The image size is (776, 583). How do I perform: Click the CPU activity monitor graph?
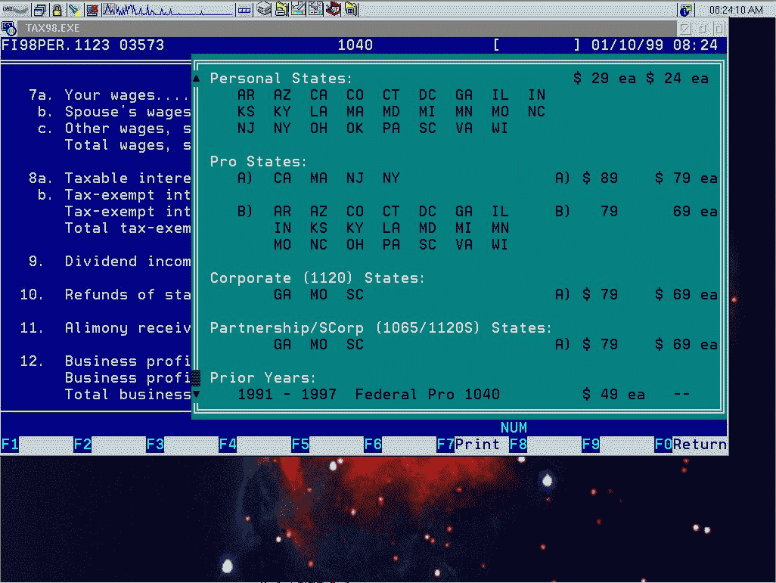[167, 10]
